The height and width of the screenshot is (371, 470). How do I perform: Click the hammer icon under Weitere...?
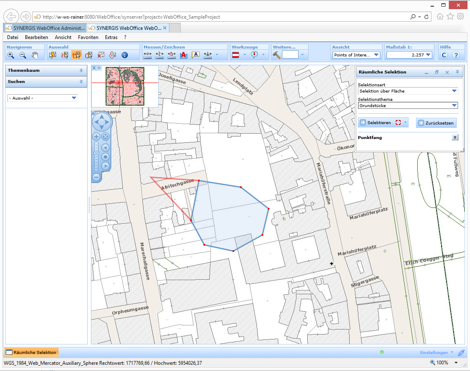(x=277, y=55)
